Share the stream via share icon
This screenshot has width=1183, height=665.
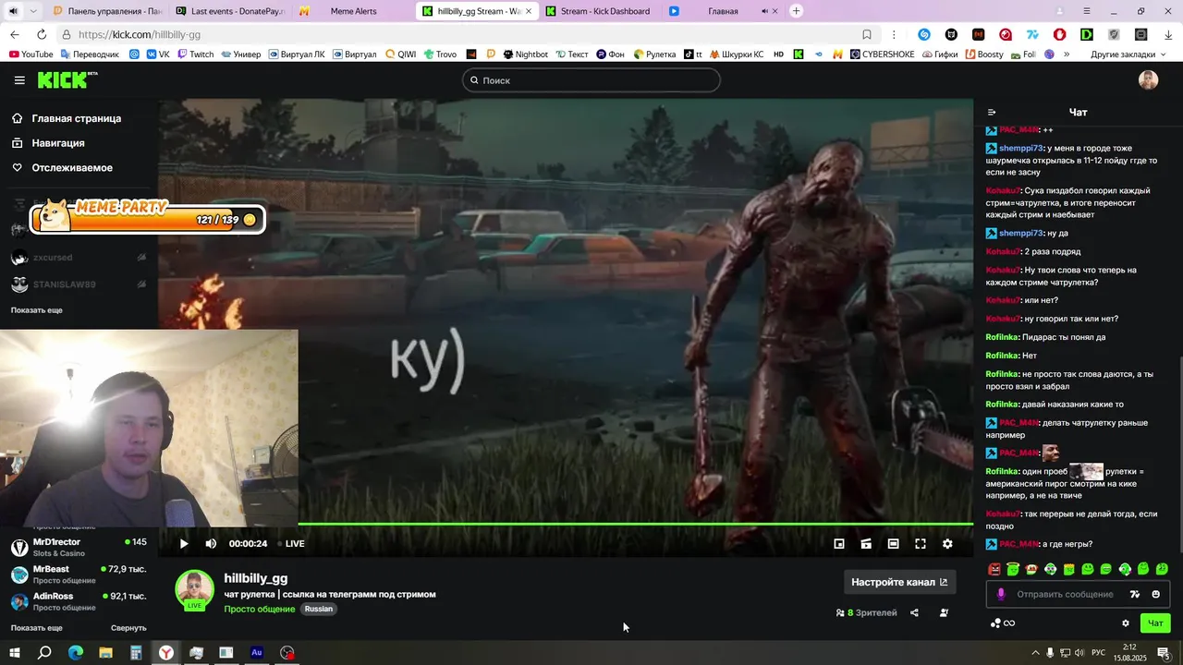(x=914, y=612)
